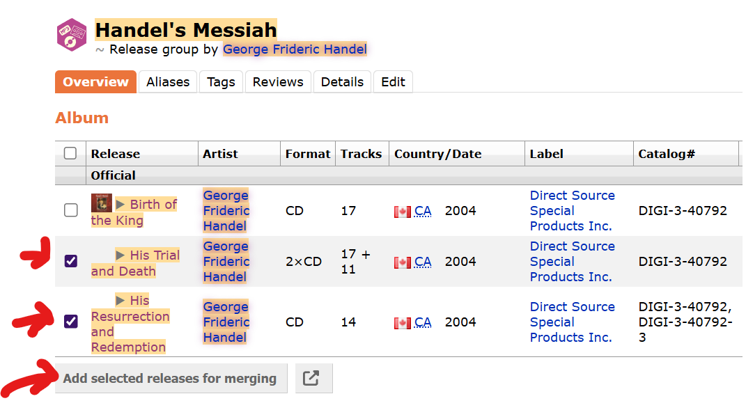This screenshot has width=746, height=410.
Task: Uncheck His Resurrection and Redemption checkbox
Action: (70, 322)
